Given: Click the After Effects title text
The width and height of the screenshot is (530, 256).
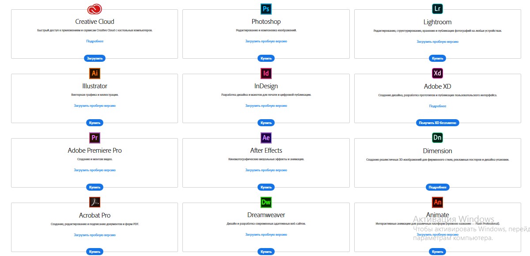Looking at the screenshot, I should [266, 151].
